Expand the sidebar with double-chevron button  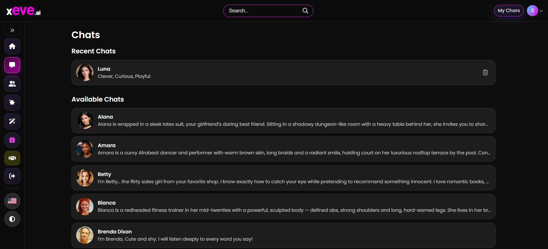click(x=12, y=30)
